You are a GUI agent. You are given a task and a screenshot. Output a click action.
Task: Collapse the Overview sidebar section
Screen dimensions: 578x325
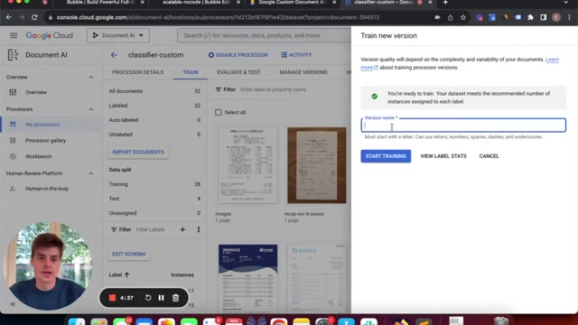[x=90, y=77]
